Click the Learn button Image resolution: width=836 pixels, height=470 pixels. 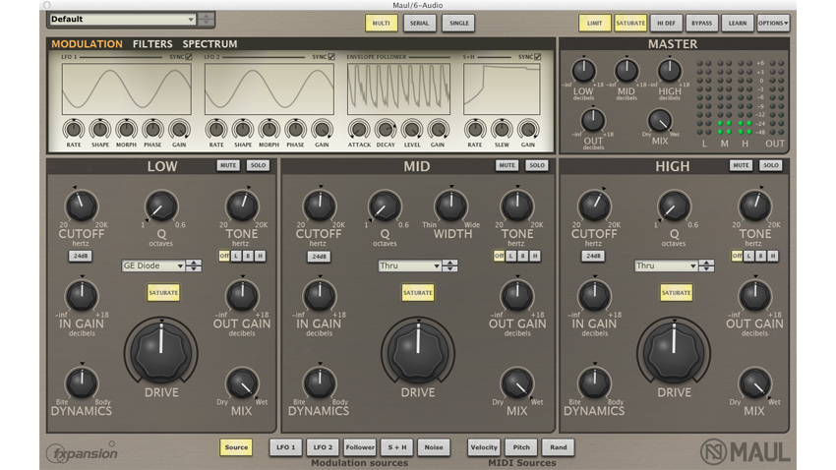738,23
